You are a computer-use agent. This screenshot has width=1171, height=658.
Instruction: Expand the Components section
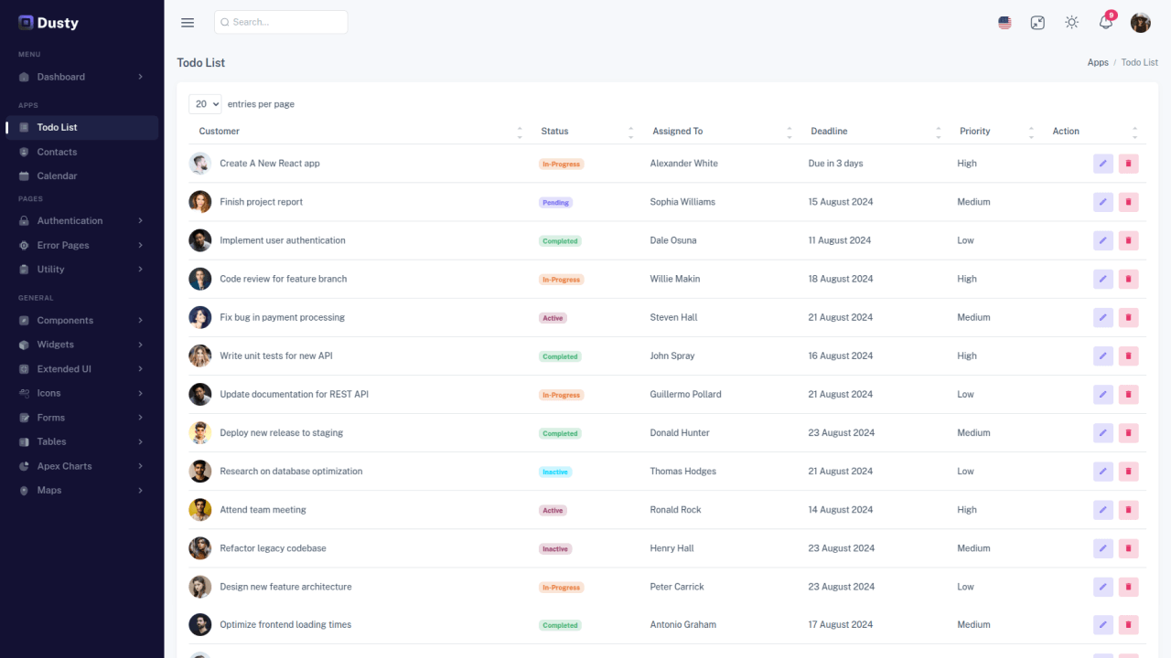click(x=66, y=320)
